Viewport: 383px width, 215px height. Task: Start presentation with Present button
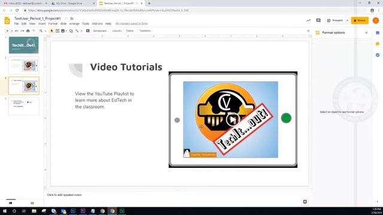335,20
